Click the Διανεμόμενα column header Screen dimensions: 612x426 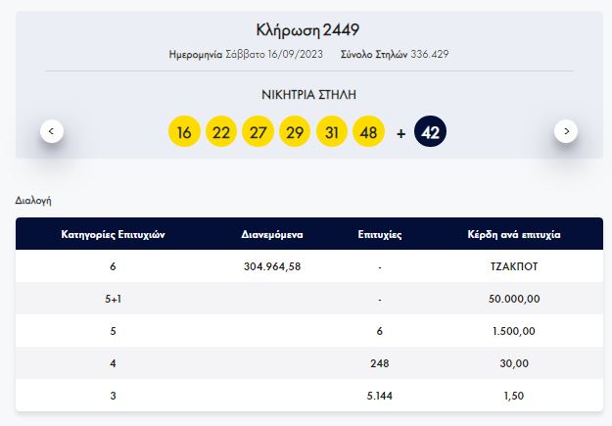pos(272,235)
